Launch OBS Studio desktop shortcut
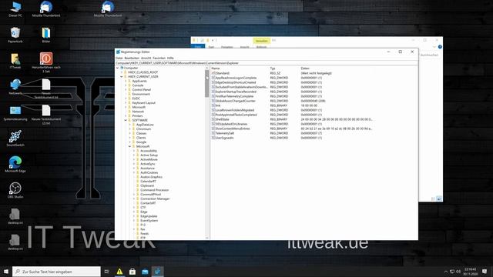This screenshot has height=277, width=493. pyautogui.click(x=15, y=190)
